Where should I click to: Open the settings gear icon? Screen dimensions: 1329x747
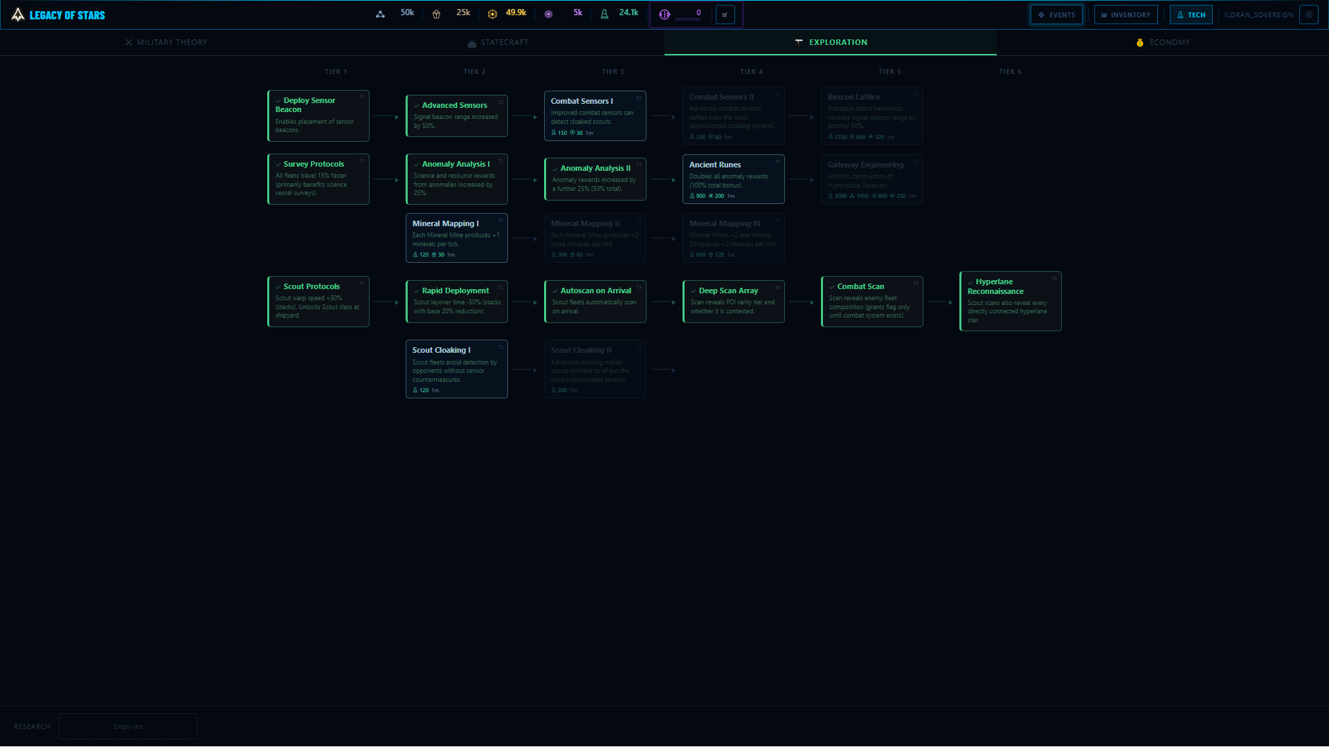pyautogui.click(x=1308, y=15)
